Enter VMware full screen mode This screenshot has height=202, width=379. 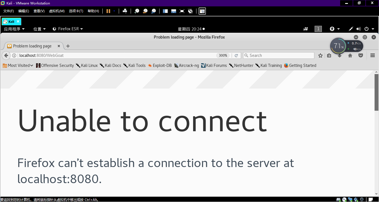point(182,11)
